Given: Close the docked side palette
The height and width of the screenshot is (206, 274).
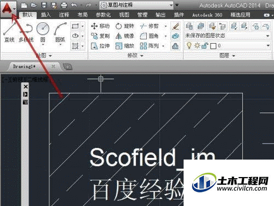Looking at the screenshot, I should (26, 86).
